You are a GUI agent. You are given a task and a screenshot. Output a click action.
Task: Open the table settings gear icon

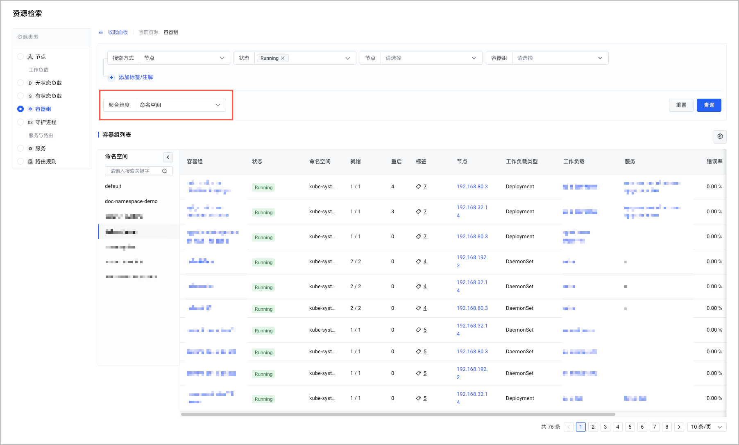[720, 136]
